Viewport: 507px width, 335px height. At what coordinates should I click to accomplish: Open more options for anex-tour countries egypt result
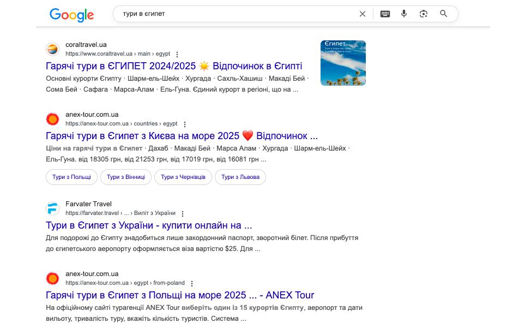[185, 124]
